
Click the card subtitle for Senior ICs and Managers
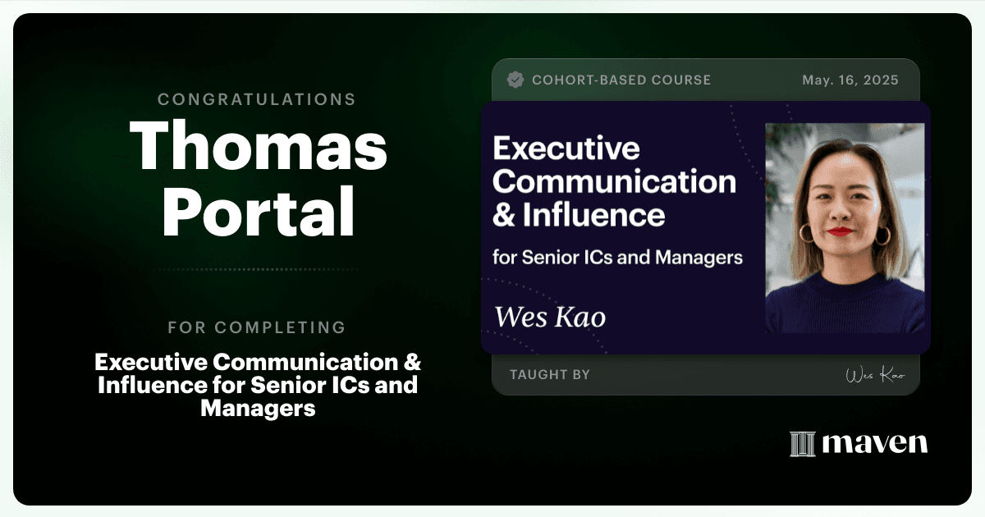(x=617, y=257)
